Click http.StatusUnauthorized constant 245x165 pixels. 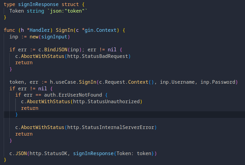point(106,102)
